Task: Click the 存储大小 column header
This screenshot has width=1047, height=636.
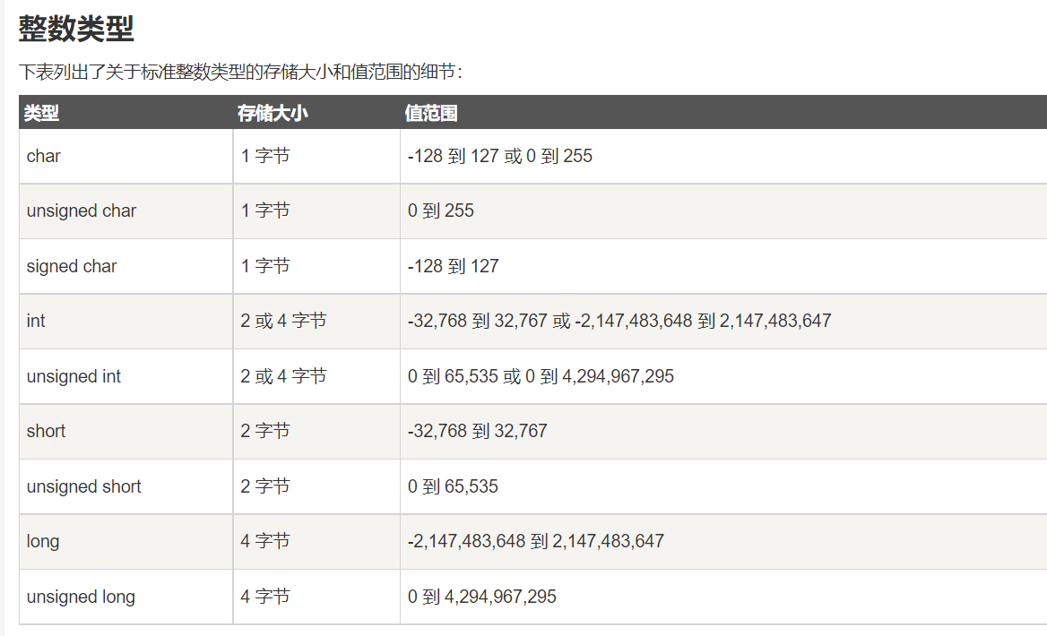Action: click(273, 113)
